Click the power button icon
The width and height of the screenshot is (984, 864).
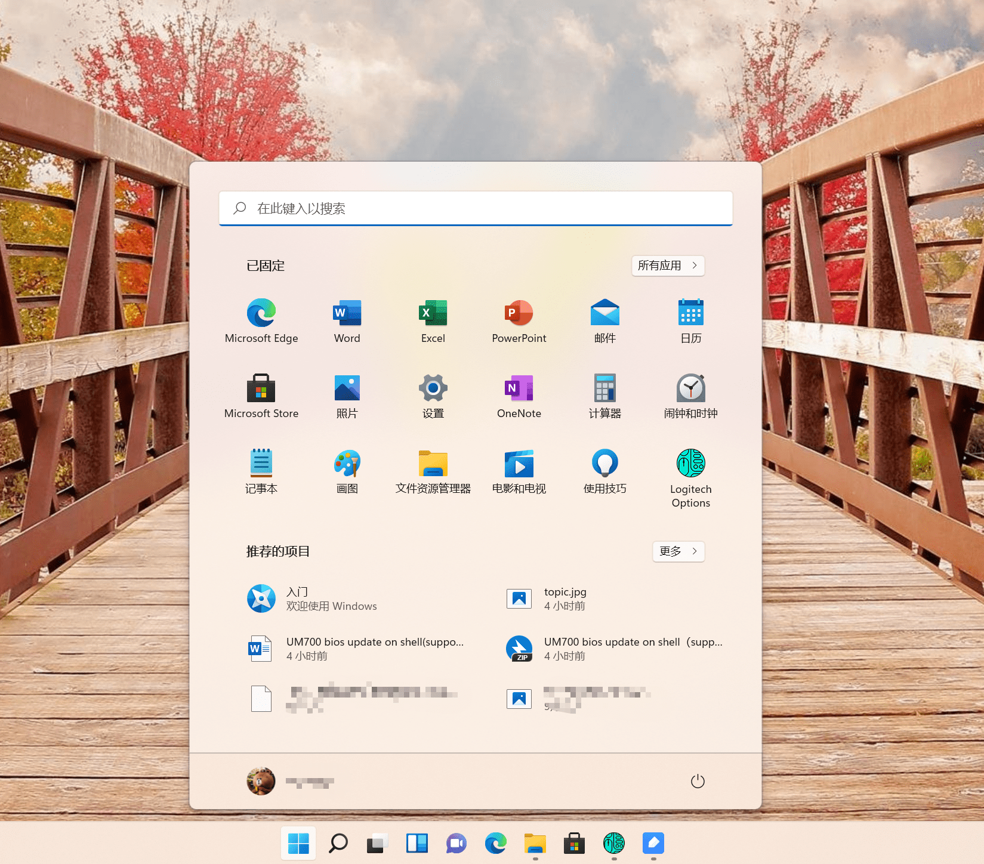coord(698,781)
